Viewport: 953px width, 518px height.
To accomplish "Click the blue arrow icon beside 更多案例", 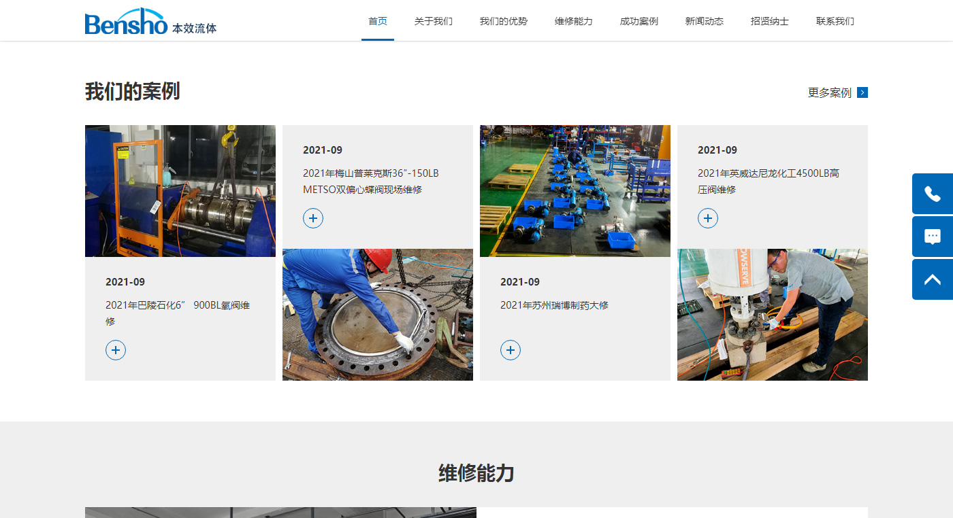I will (862, 92).
